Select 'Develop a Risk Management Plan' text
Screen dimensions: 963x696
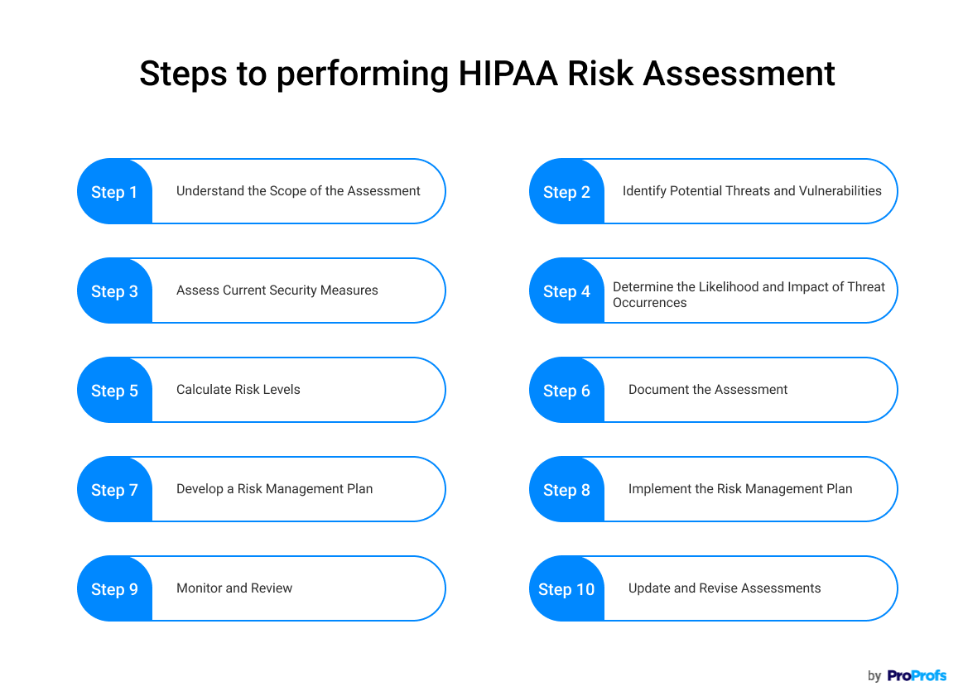point(274,489)
